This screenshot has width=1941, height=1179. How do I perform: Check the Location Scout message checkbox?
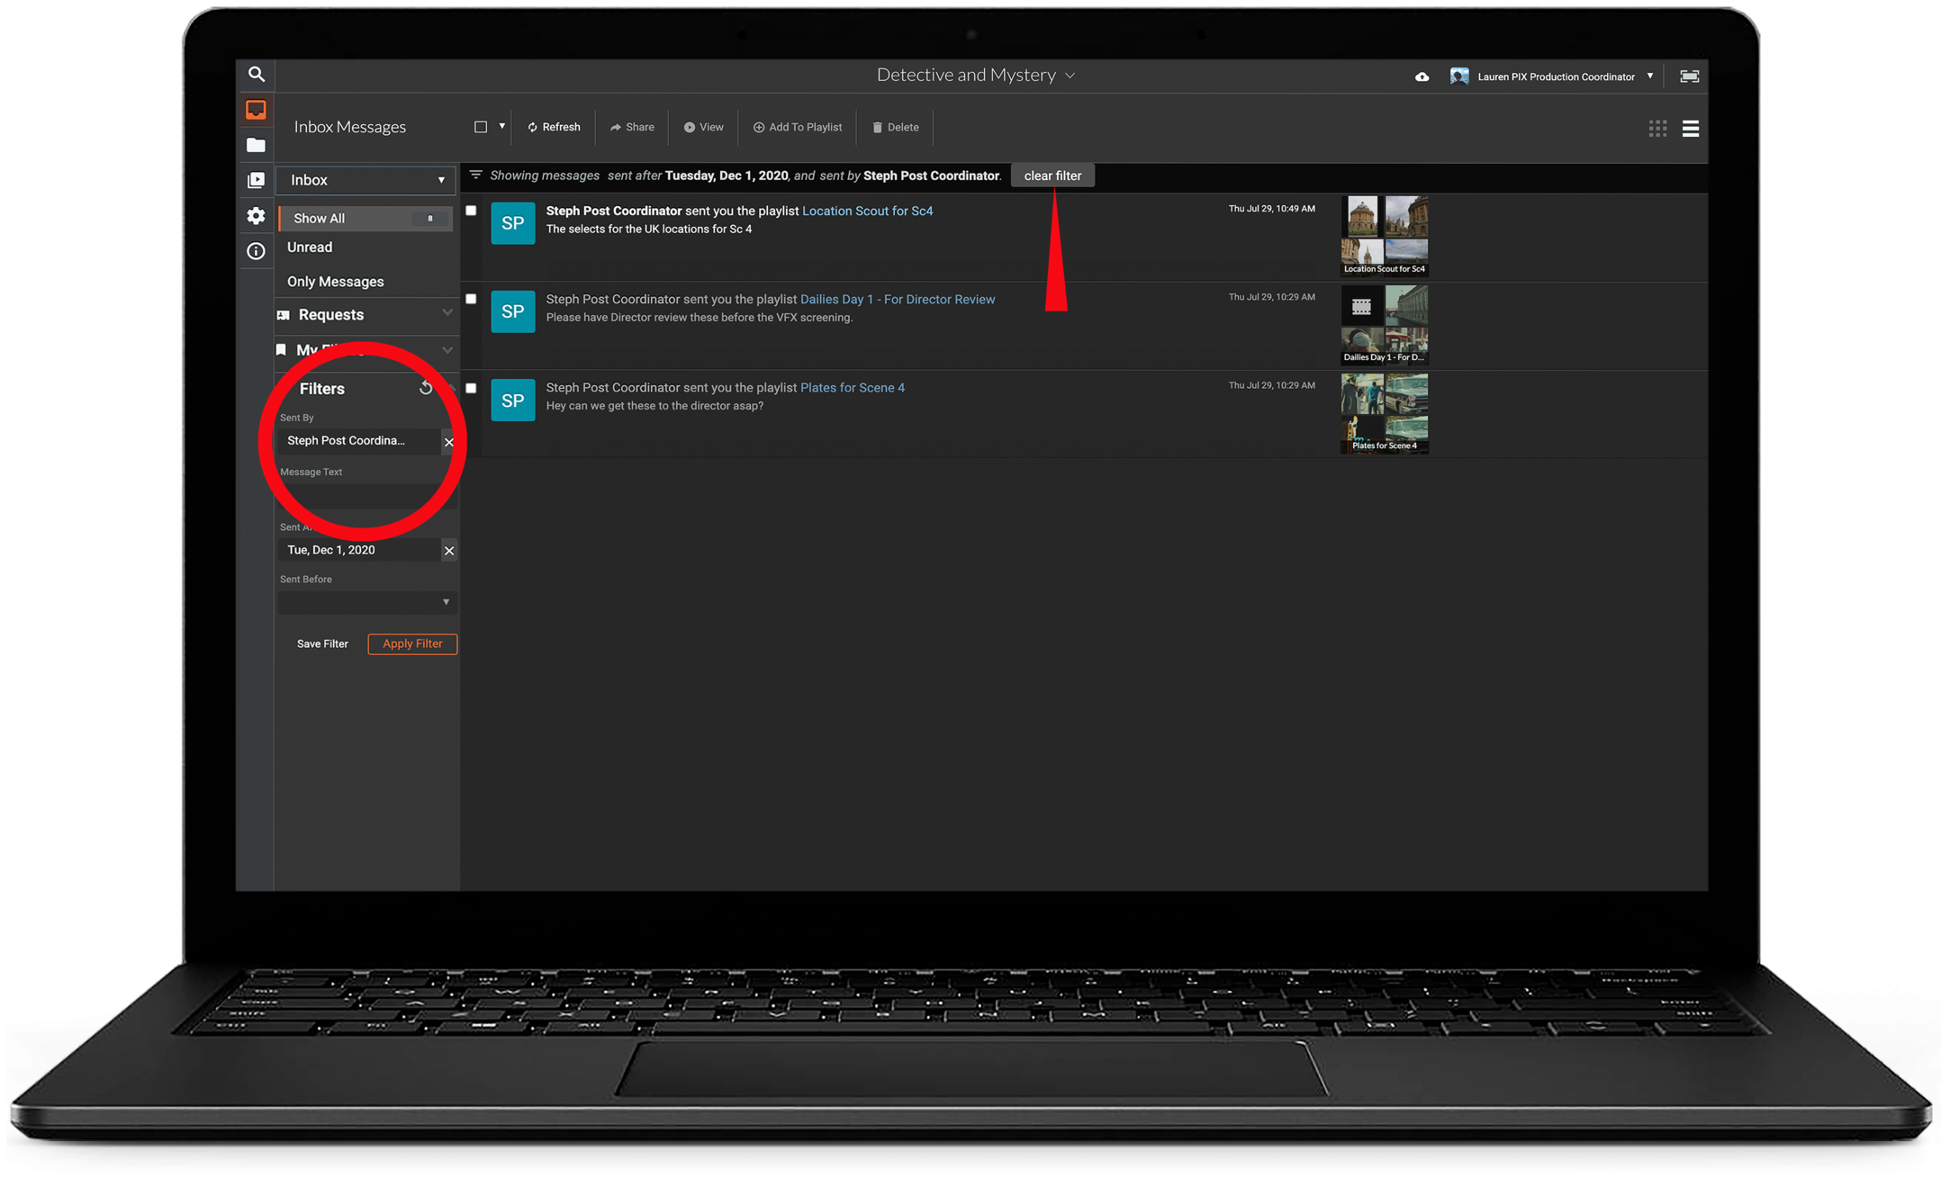[471, 211]
